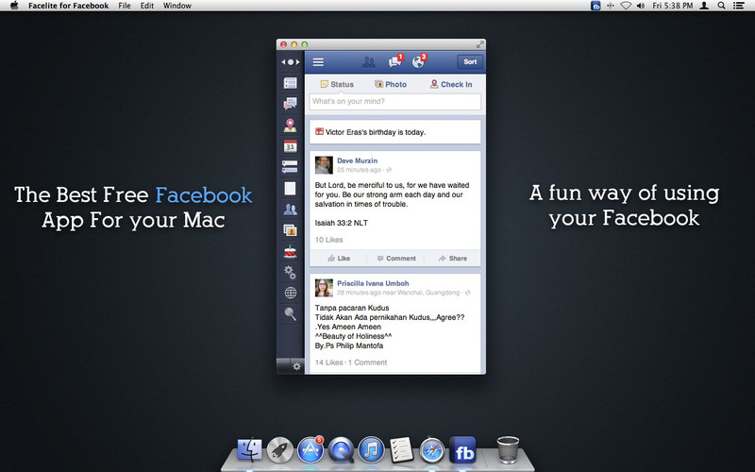This screenshot has width=755, height=472.
Task: Open notifications globe with badge 3
Action: [419, 61]
